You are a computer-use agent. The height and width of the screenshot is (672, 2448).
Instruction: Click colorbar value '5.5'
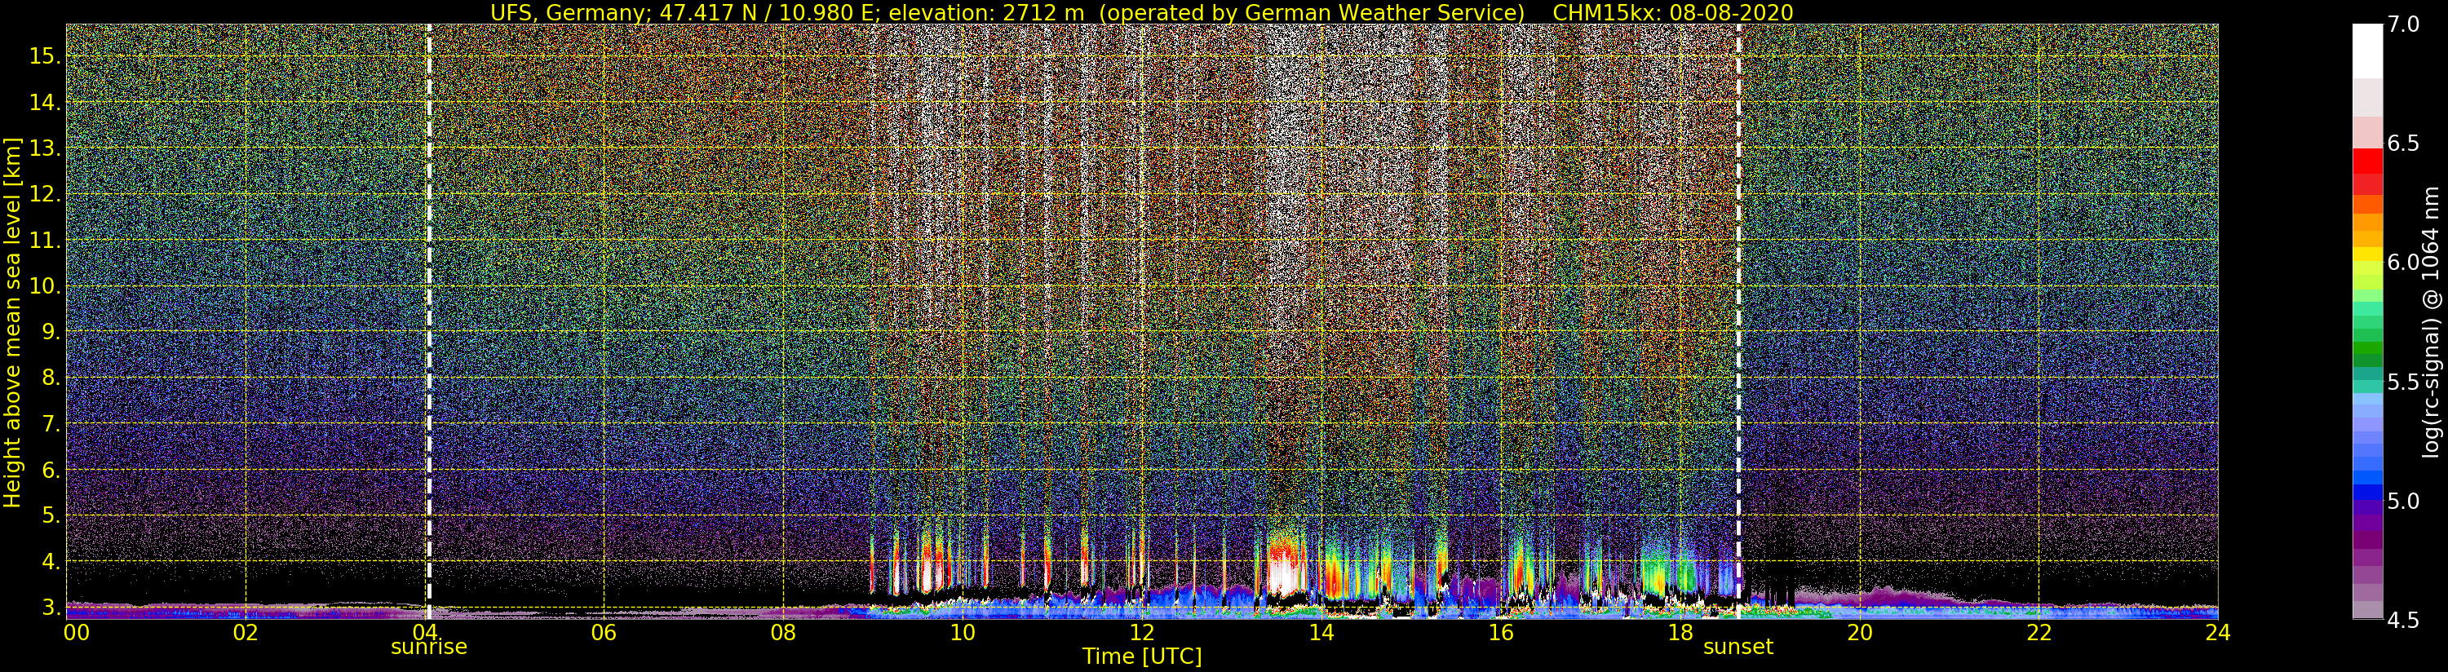click(2403, 382)
